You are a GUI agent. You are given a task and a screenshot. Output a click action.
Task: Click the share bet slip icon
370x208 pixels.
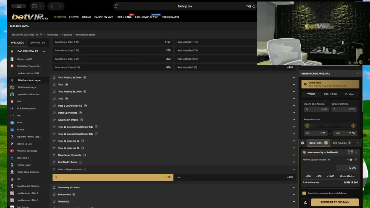306,202
